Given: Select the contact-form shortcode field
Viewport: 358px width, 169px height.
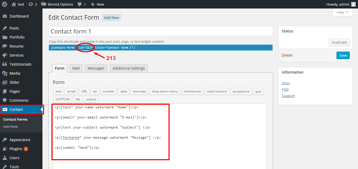Looking at the screenshot, I should [161, 48].
